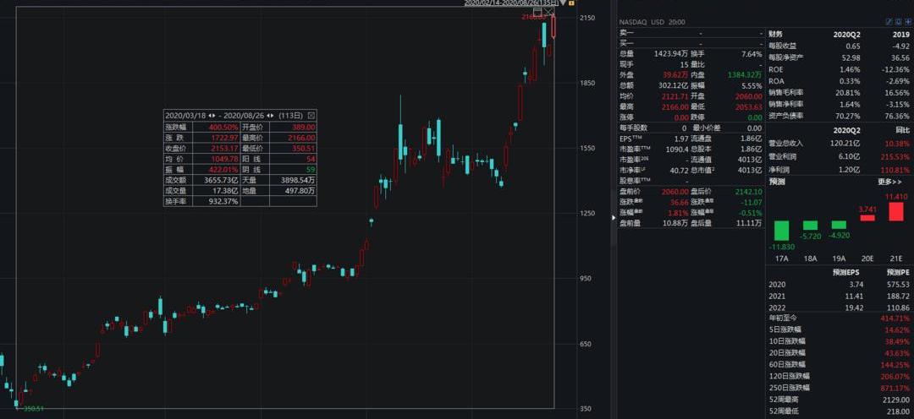Click the middle icon at top-right of quote panel
Screen dimensions: 914x419
pos(897,22)
